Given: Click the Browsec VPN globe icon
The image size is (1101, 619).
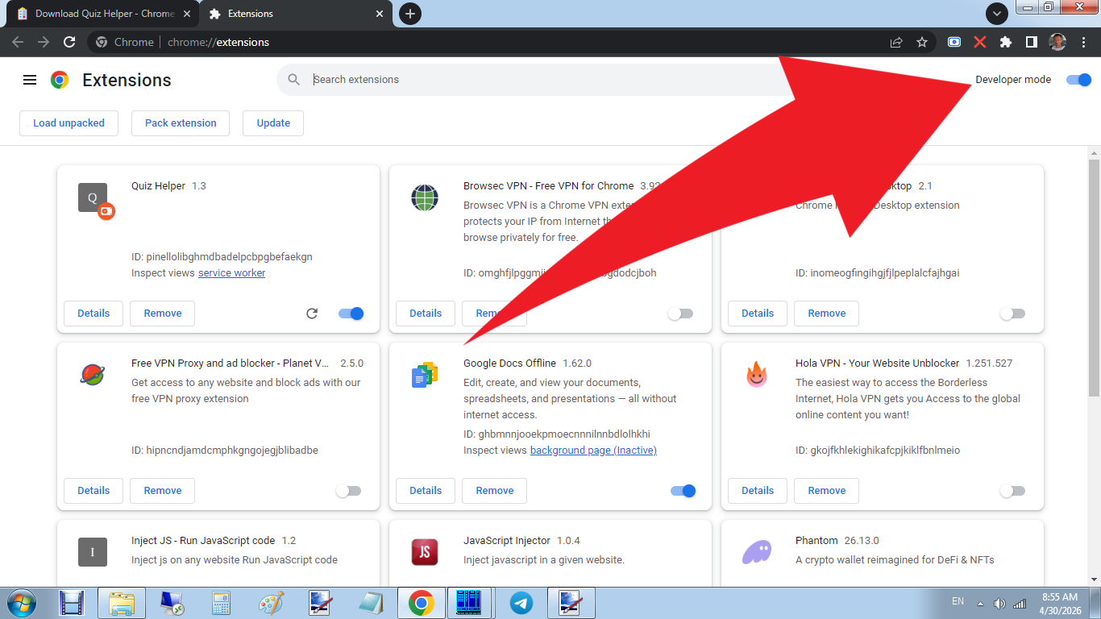Looking at the screenshot, I should point(425,197).
